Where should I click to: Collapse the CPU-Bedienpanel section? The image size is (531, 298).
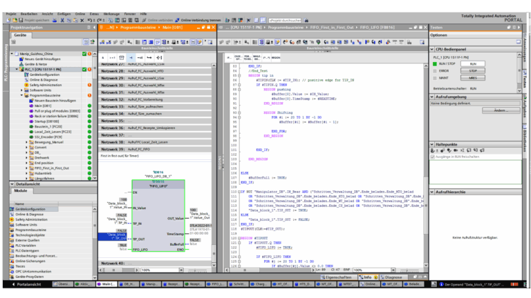pos(432,50)
